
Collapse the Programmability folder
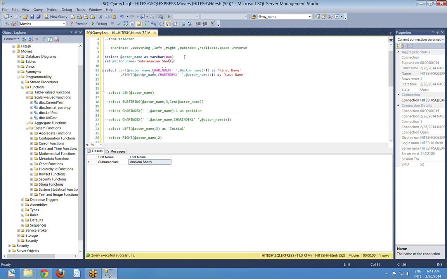click(18, 77)
